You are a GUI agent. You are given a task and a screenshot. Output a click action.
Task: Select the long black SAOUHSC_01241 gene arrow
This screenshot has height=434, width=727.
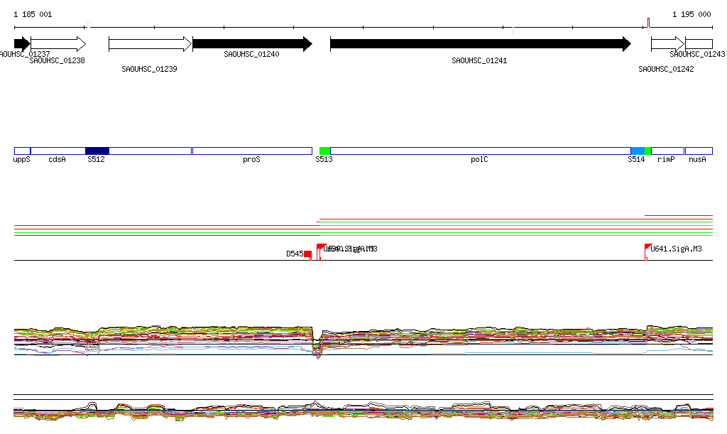point(480,44)
